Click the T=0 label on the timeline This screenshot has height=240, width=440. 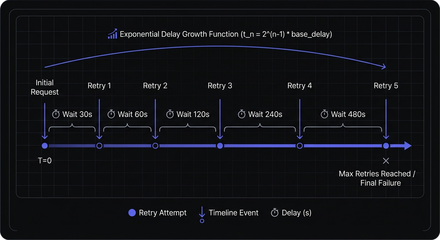[44, 161]
